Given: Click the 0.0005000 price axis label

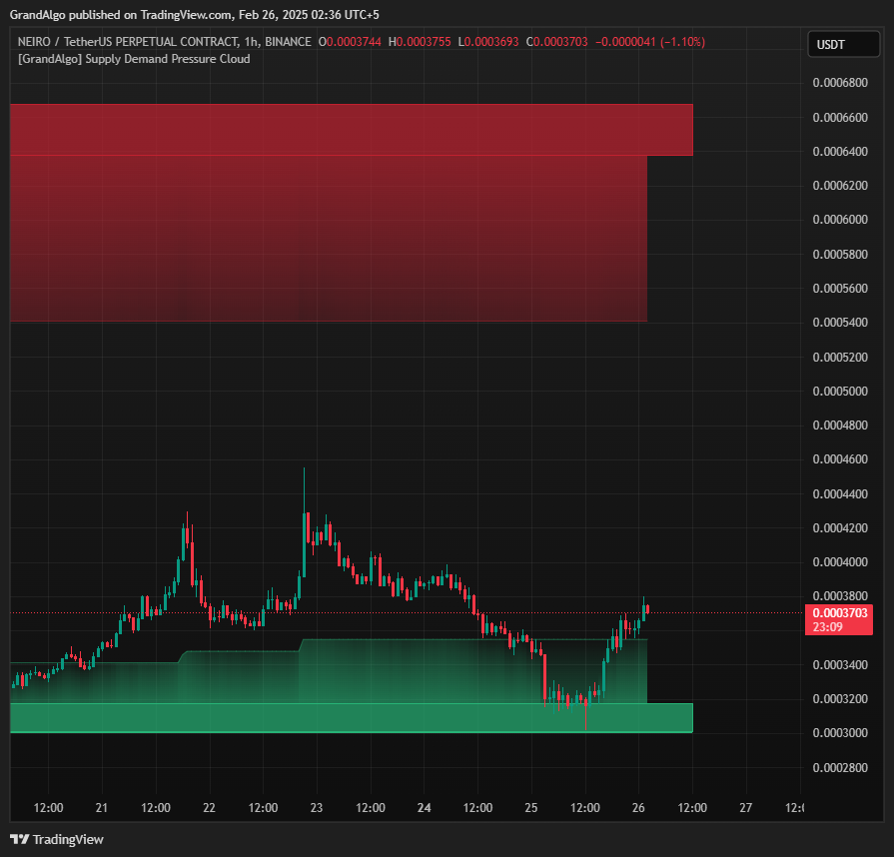Looking at the screenshot, I should 840,392.
